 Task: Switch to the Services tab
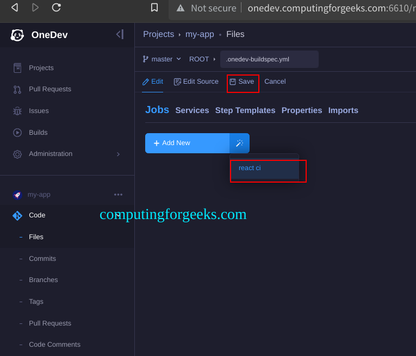point(192,110)
